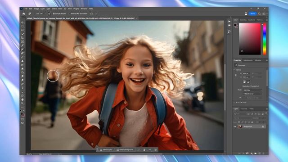Click the lock icon on Background layer

pos(263,126)
